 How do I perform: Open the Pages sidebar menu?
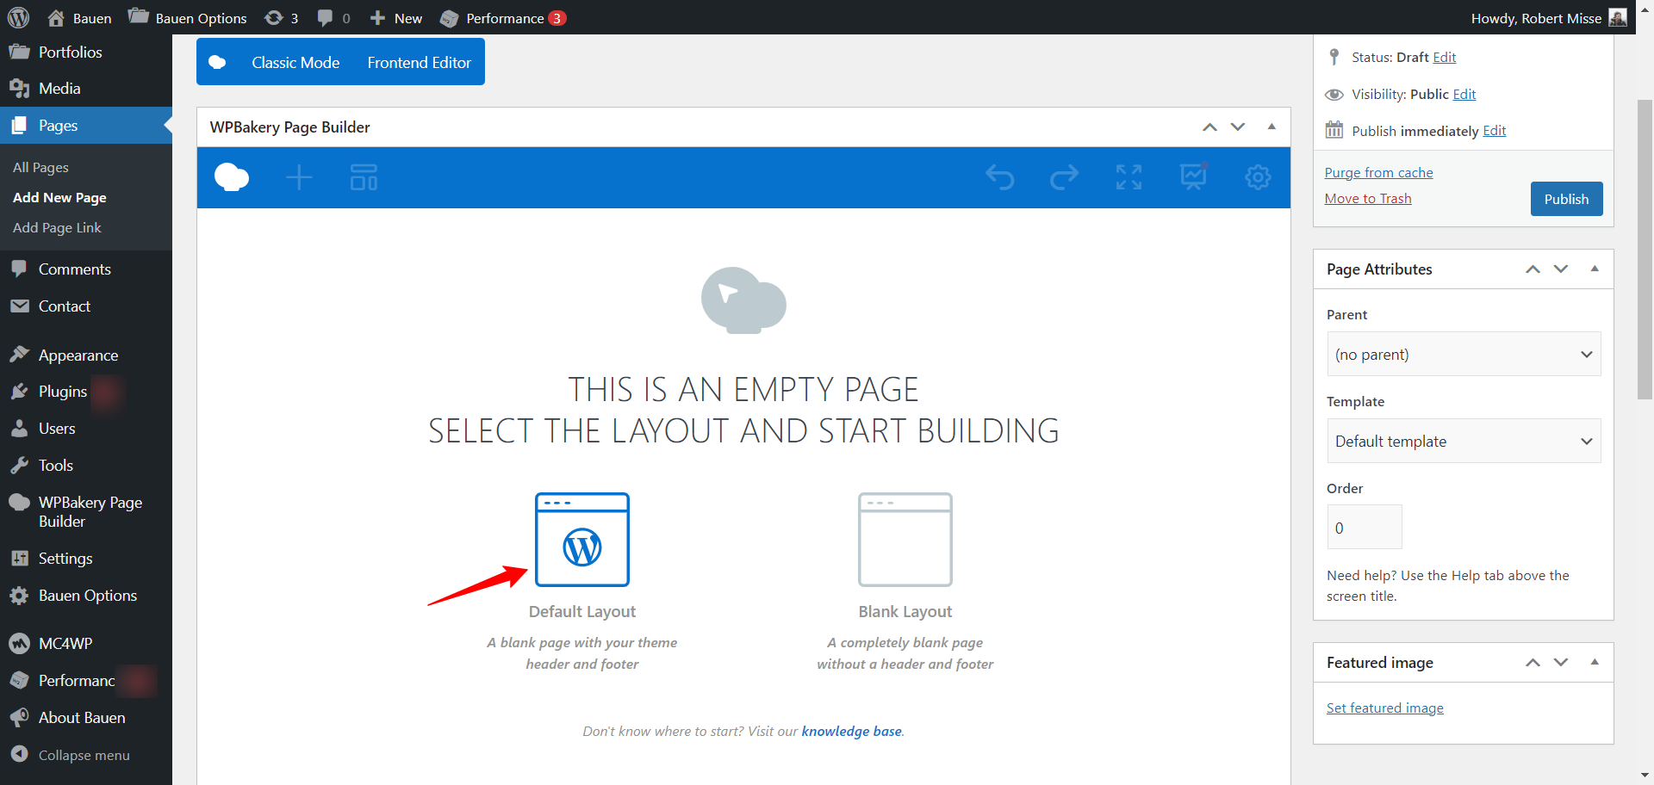tap(86, 126)
